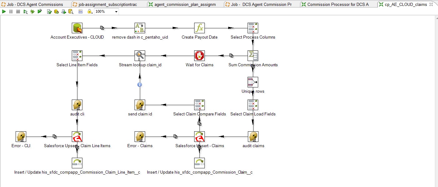This screenshot has width=438, height=187.
Task: Select the Wait for Claims blocking step
Action: coord(199,56)
